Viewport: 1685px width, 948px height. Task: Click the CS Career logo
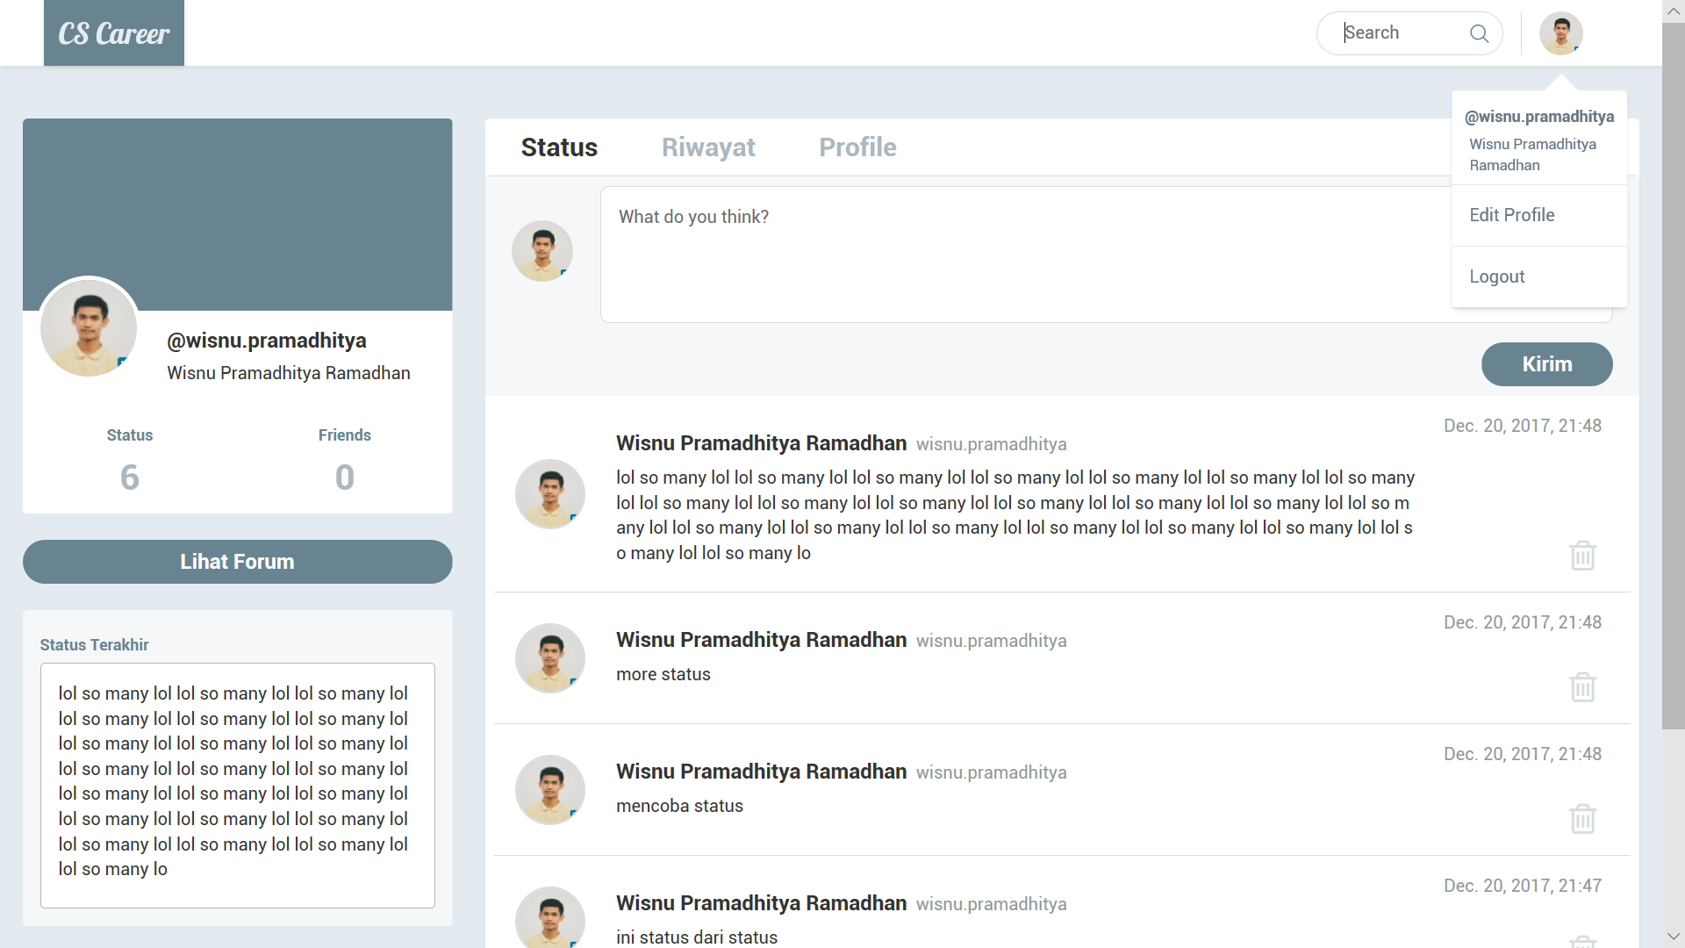[114, 33]
